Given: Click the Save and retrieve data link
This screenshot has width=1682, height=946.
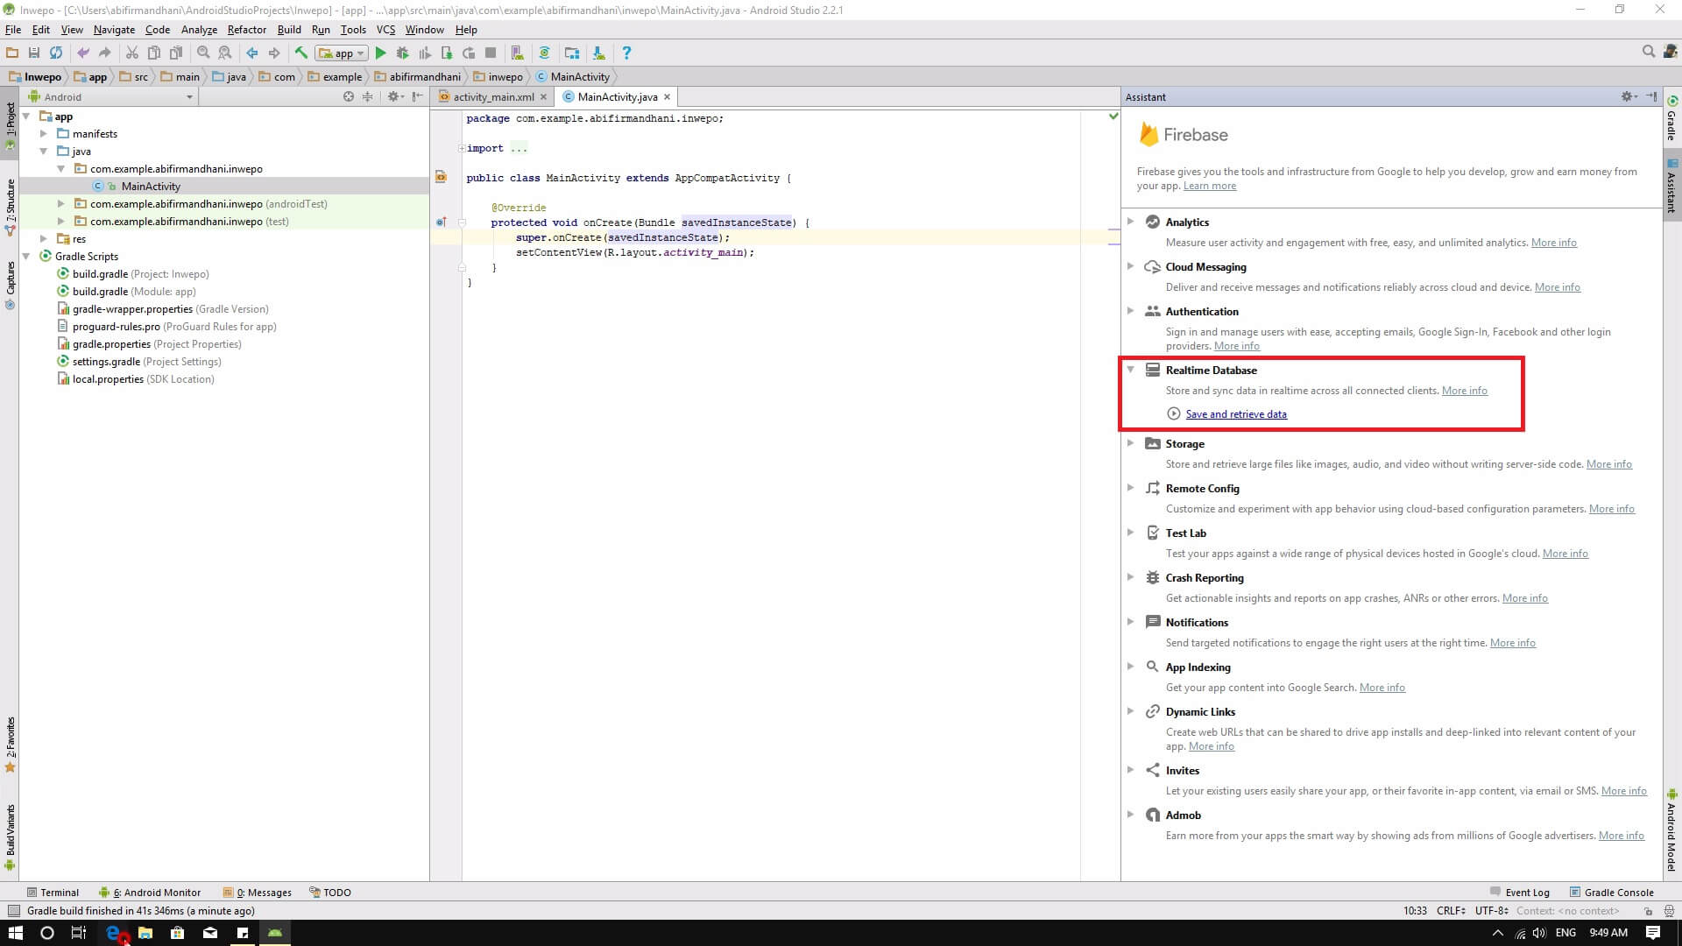Looking at the screenshot, I should [x=1235, y=414].
